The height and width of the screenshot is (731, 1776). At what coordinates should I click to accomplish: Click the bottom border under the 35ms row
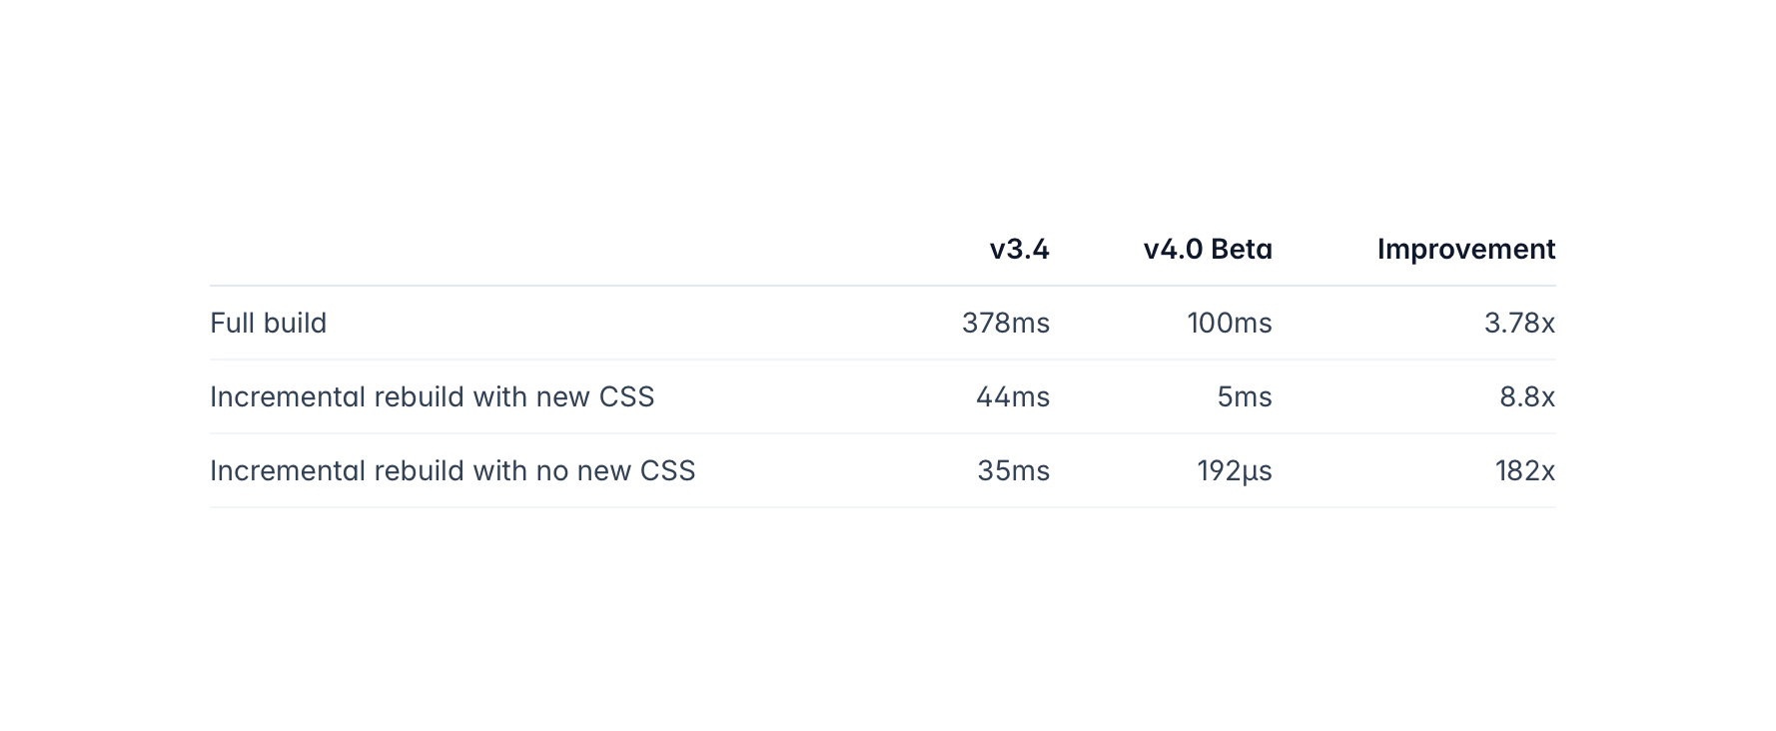882,507
